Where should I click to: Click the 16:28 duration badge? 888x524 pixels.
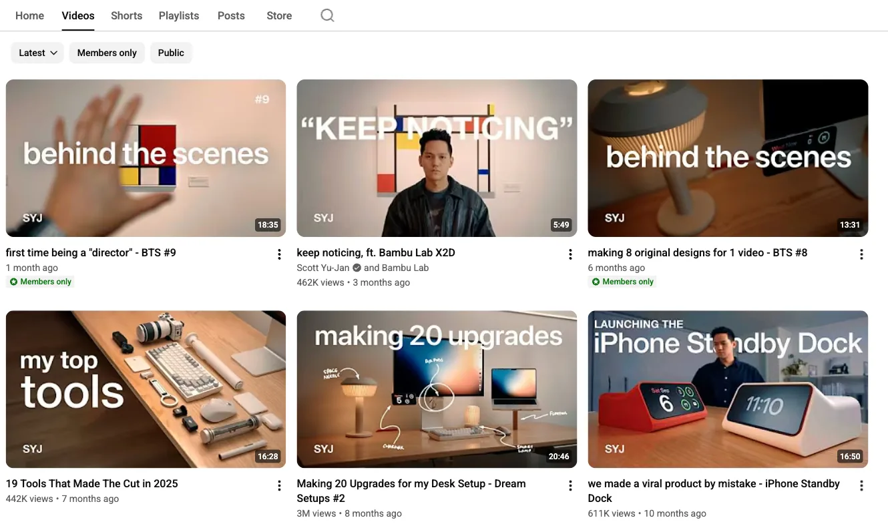tap(268, 457)
